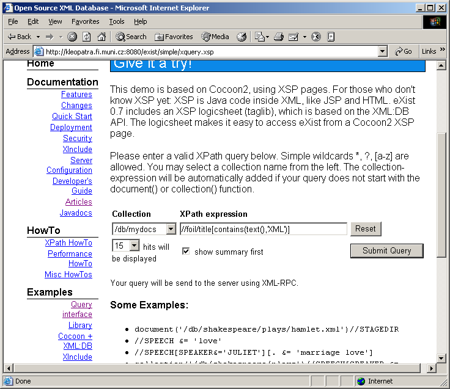The height and width of the screenshot is (389, 450).
Task: Open the address bar dropdown
Action: (382, 51)
